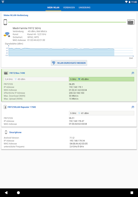Tap connection value -45 dBm, 866 Mbit/s
Viewport: 138px width, 197px height.
pos(37,31)
